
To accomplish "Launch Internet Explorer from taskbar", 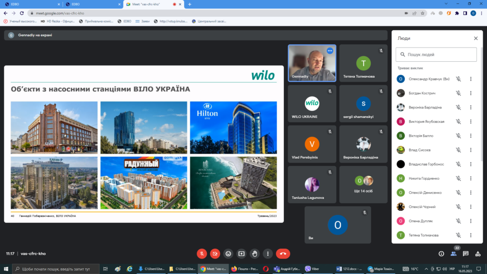I will click(x=129, y=269).
